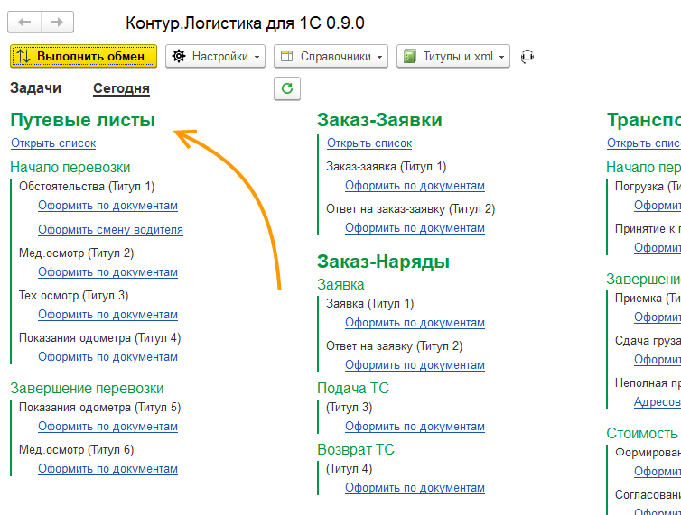
Task: Click the Начало перевозки subheading under Путевые листы
Action: pos(70,167)
